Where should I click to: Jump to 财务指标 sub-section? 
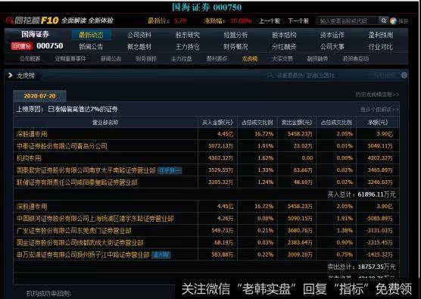pyautogui.click(x=146, y=58)
